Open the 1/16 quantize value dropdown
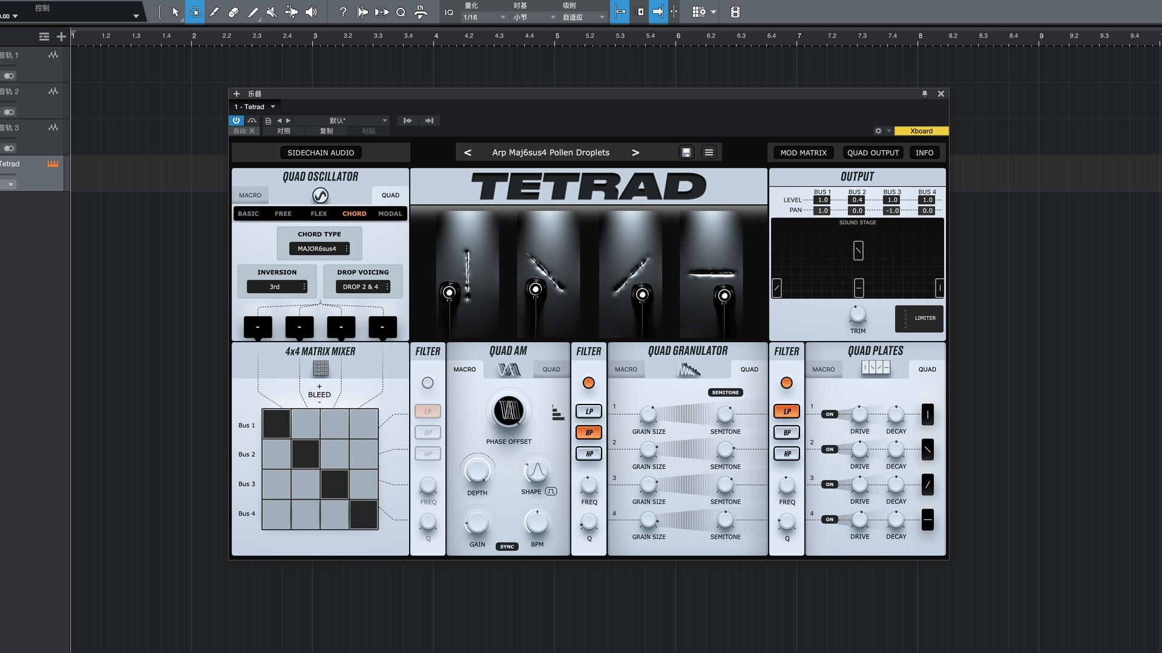 484,17
